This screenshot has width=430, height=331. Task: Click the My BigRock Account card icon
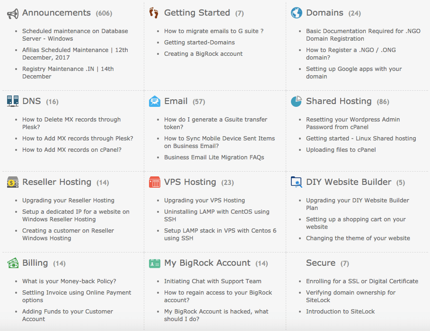pos(155,263)
